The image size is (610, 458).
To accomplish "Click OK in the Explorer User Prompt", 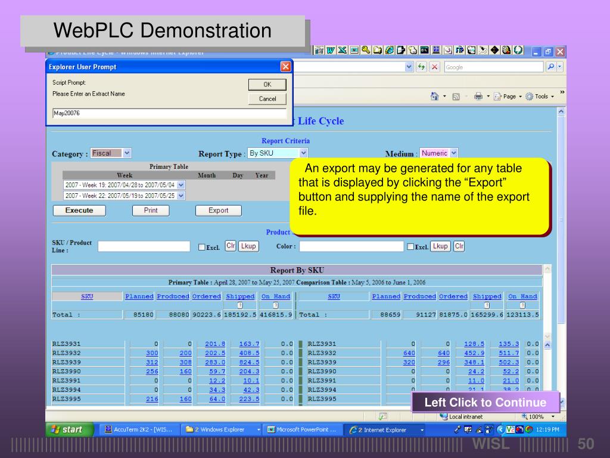I will click(267, 85).
